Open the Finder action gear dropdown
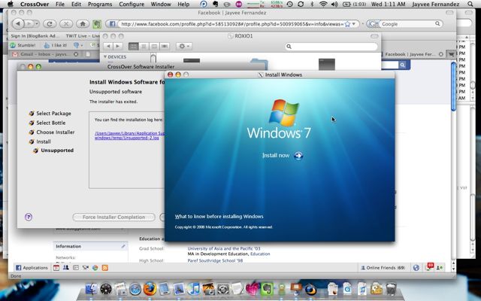The width and height of the screenshot is (481, 301). (183, 47)
